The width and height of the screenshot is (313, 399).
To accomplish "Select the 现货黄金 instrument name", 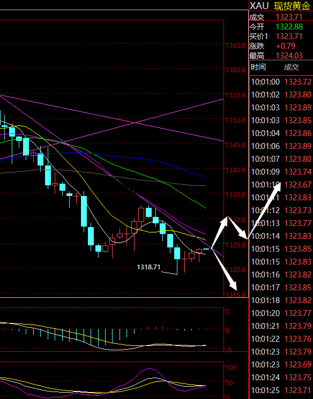I will 292,6.
